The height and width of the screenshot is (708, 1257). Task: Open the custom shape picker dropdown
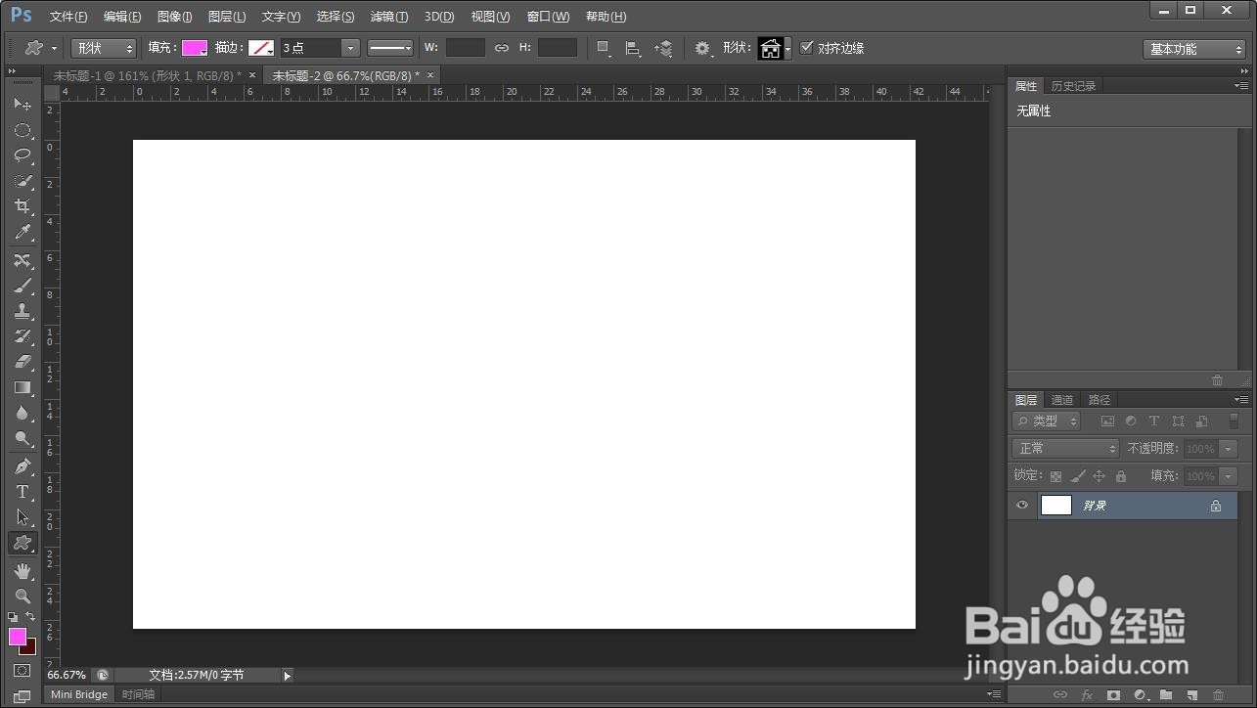(788, 48)
